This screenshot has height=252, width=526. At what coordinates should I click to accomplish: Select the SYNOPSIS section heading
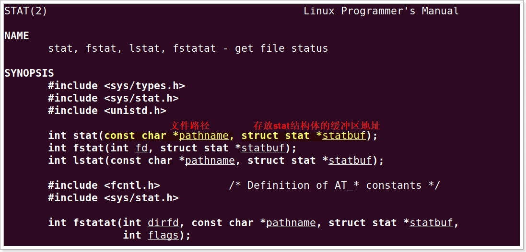29,73
